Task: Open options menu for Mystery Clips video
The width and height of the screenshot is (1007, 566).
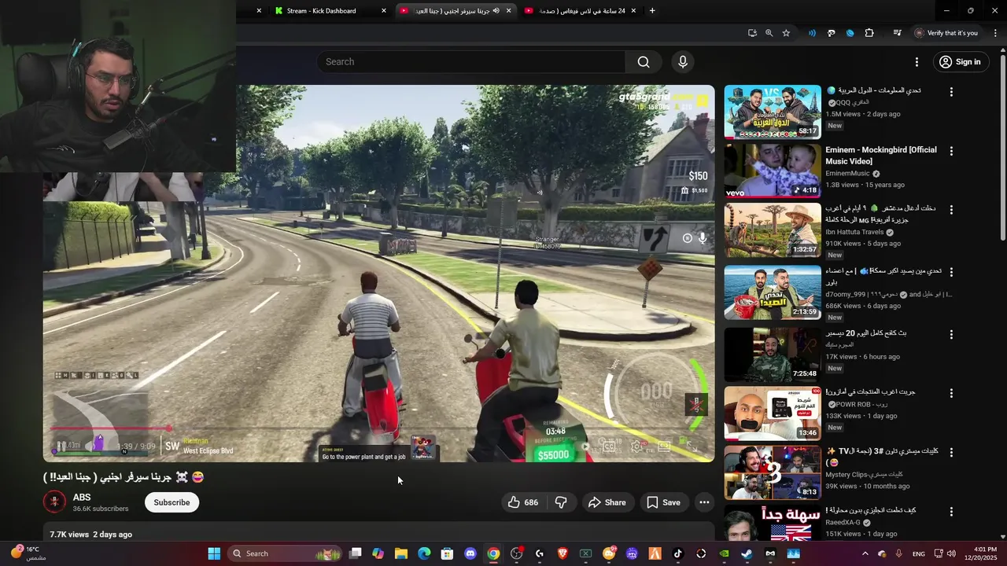Action: 951,453
